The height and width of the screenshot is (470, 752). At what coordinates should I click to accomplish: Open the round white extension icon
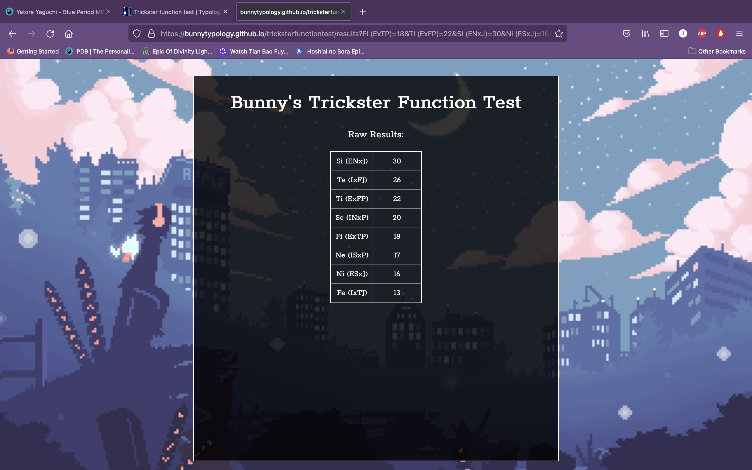pyautogui.click(x=683, y=34)
